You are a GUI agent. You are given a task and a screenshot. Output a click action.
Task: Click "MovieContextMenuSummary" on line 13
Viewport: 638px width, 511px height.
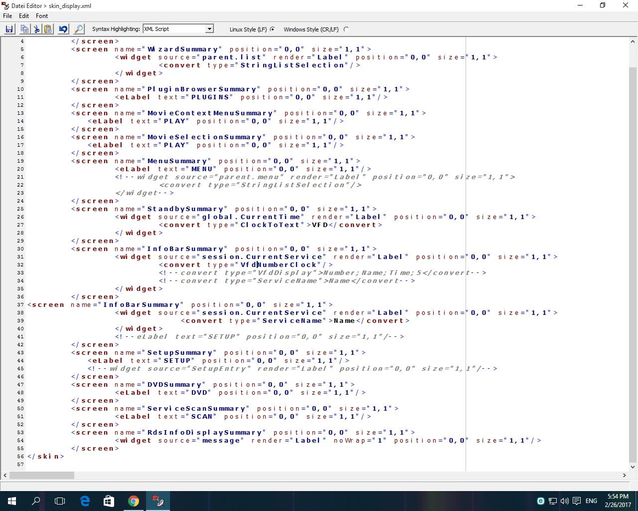point(210,113)
